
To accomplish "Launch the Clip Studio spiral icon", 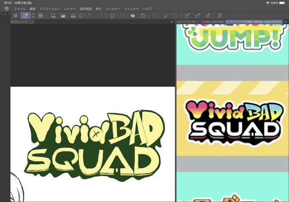I will click(x=41, y=15).
